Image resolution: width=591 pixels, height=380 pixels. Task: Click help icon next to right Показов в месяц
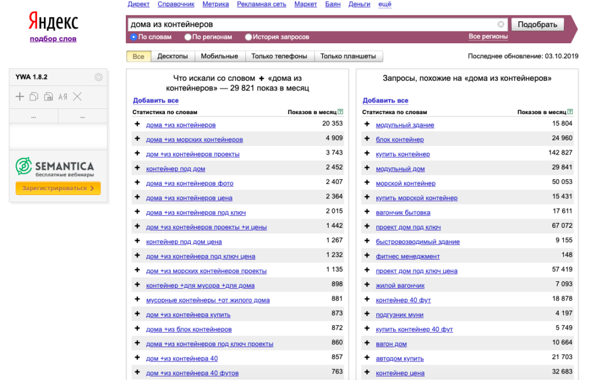tap(570, 112)
